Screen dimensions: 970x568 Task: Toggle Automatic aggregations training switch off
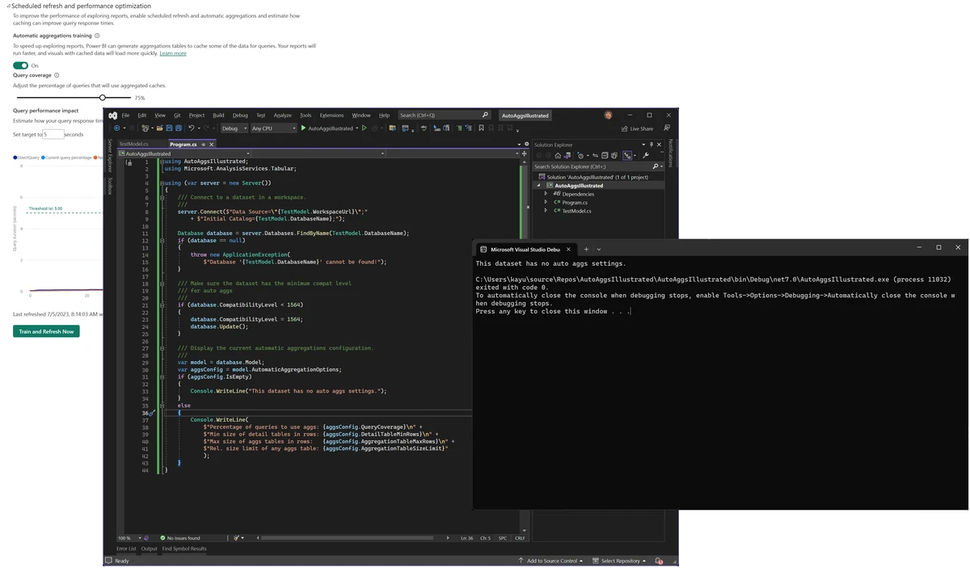[21, 65]
